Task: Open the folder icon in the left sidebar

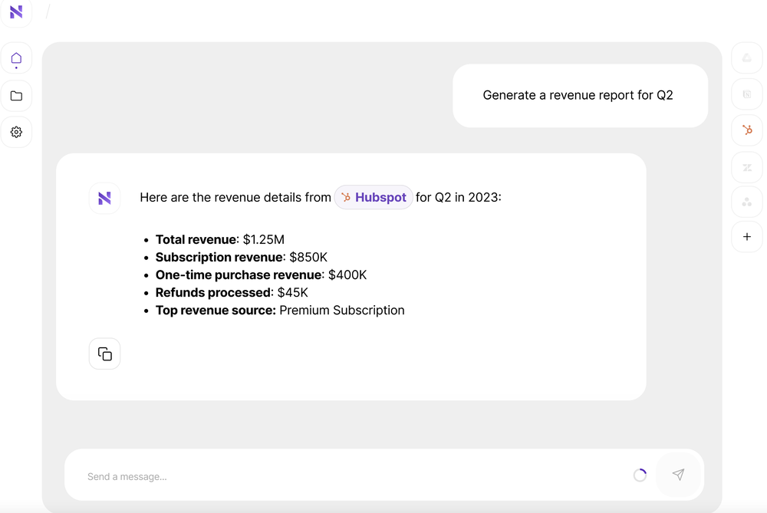Action: [x=16, y=96]
